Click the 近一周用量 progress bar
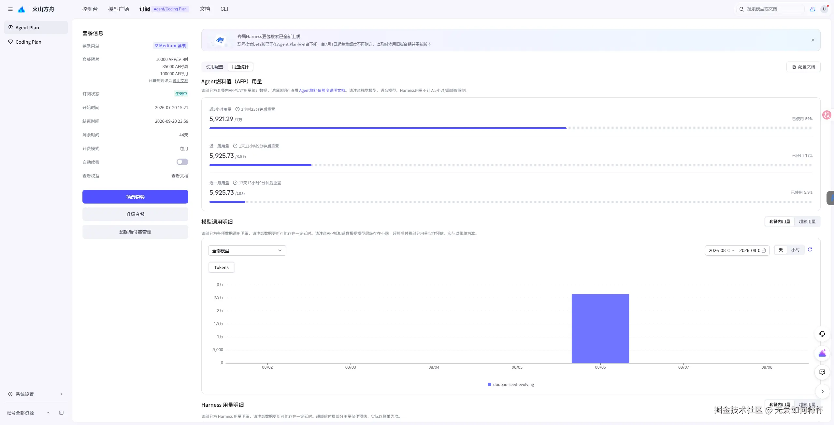This screenshot has height=425, width=834. point(511,165)
